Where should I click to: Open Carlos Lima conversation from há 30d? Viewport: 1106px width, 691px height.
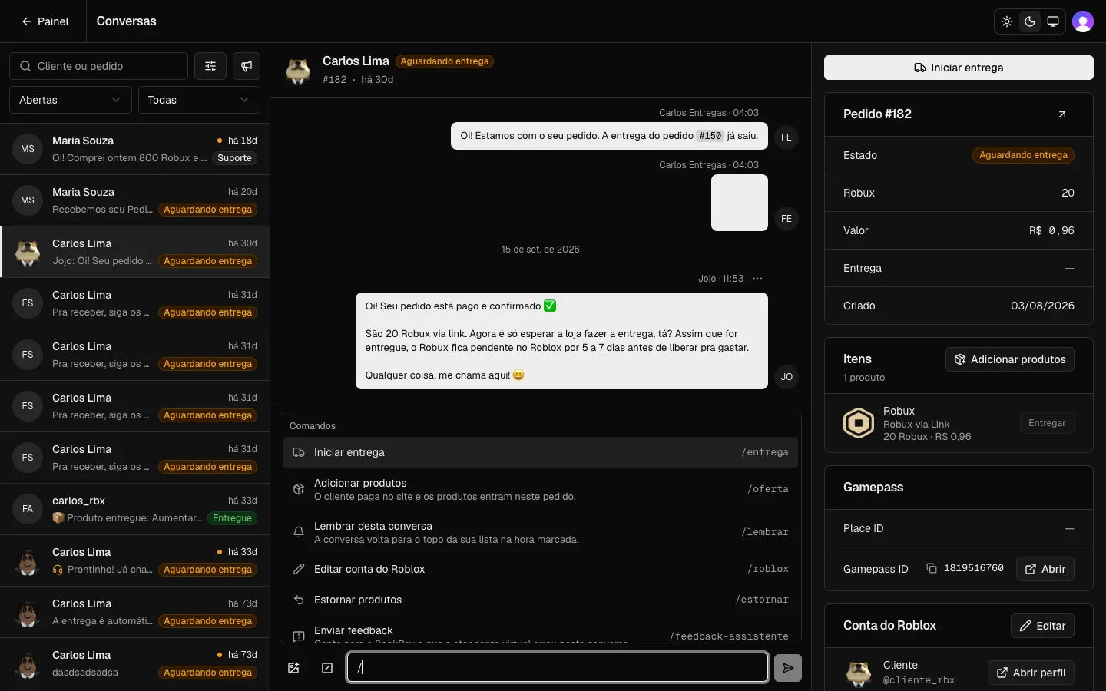click(x=134, y=252)
